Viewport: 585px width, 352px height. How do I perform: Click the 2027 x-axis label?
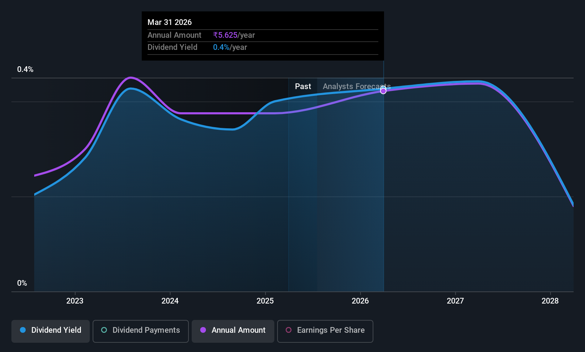pos(455,301)
